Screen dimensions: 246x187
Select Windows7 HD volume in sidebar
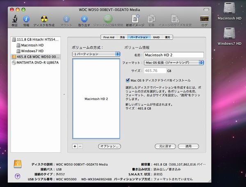point(36,51)
